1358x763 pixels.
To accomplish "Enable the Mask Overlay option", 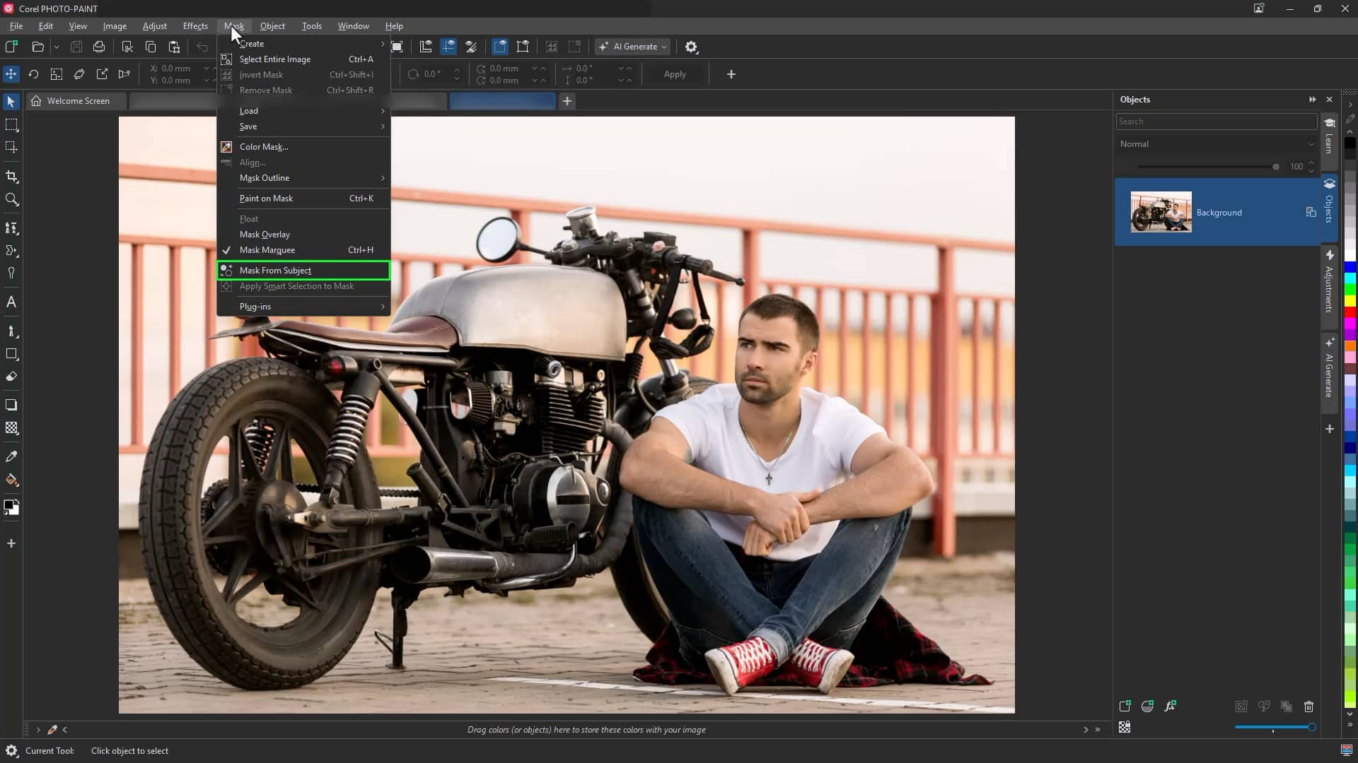I will [265, 234].
